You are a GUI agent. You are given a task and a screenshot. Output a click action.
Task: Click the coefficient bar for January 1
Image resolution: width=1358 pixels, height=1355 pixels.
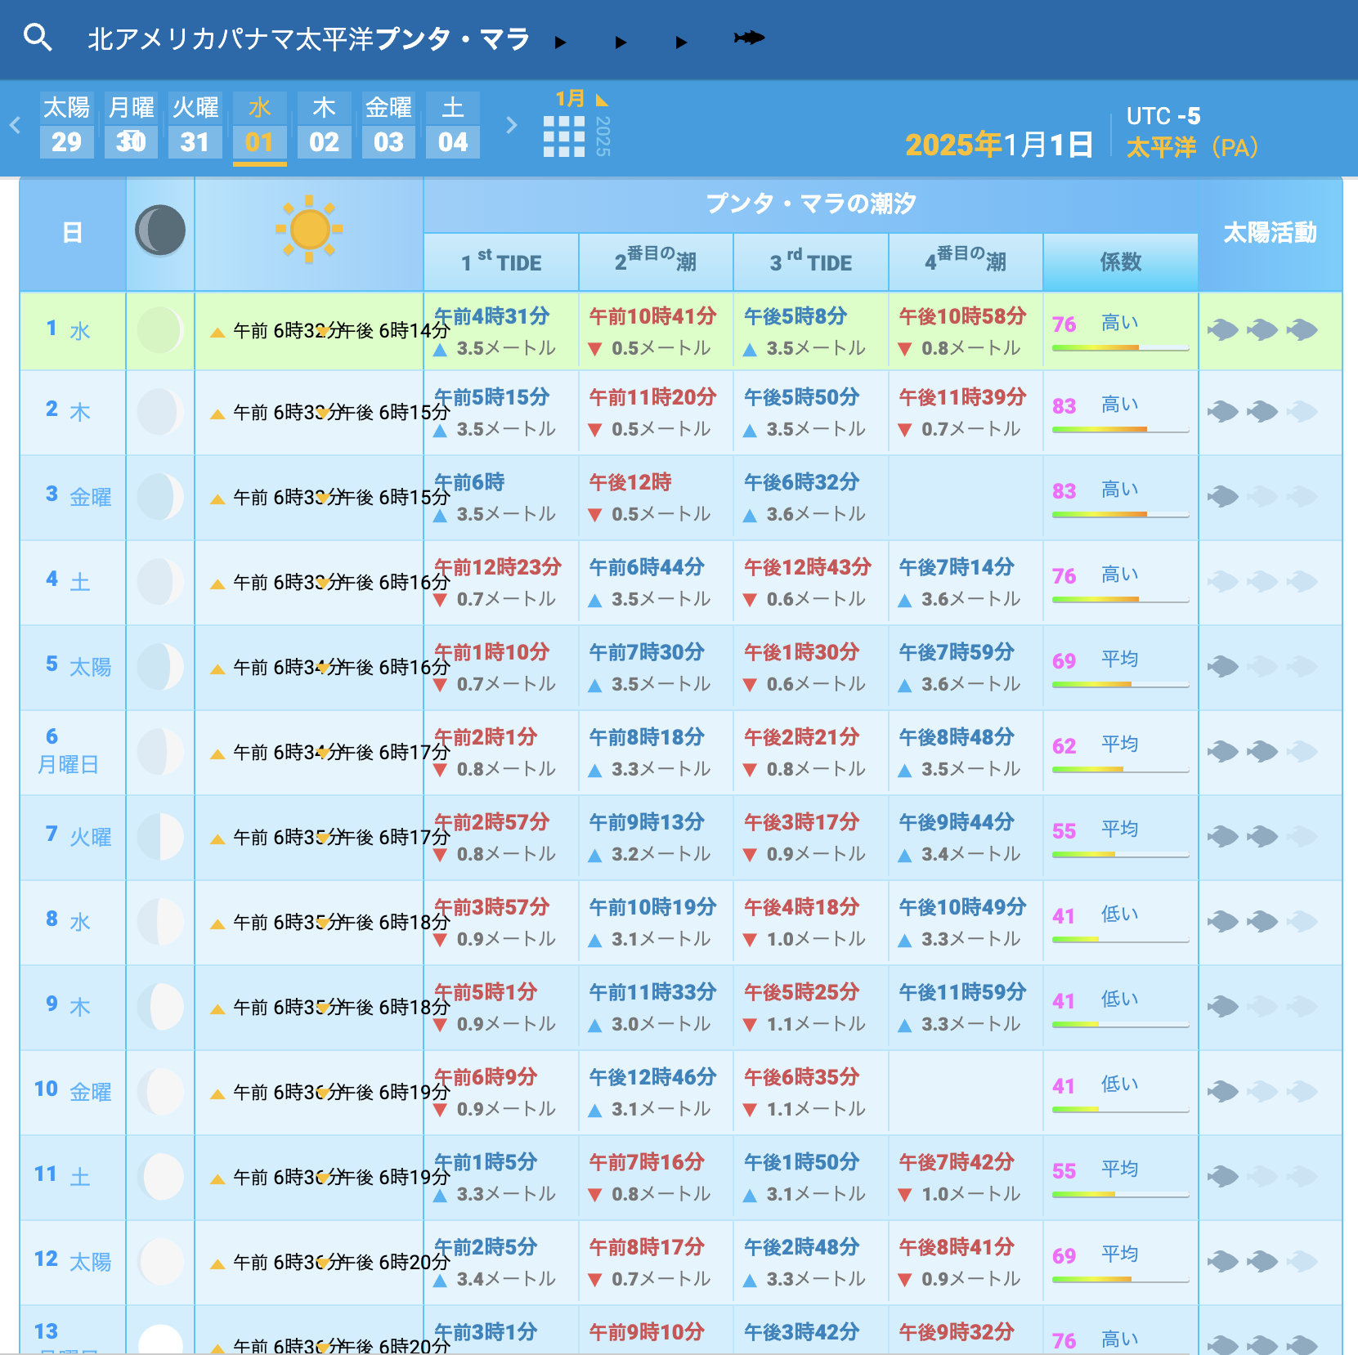(1120, 348)
